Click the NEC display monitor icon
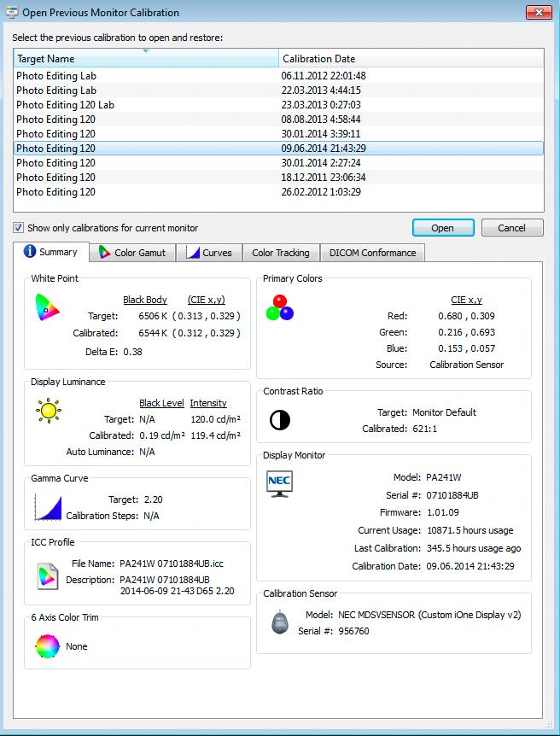Viewport: 560px width, 736px height. point(279,483)
